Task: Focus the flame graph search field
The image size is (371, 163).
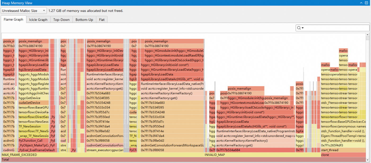Action: pos(333,28)
